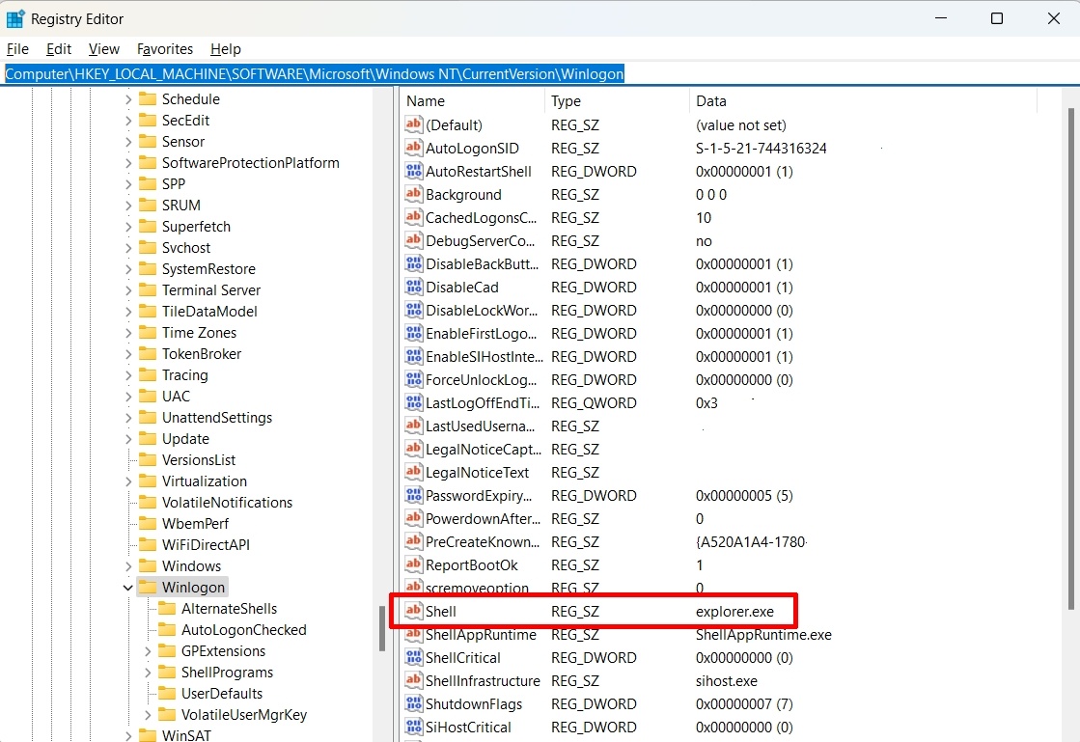
Task: Click the binary icon beside DisableCad
Action: tap(413, 287)
